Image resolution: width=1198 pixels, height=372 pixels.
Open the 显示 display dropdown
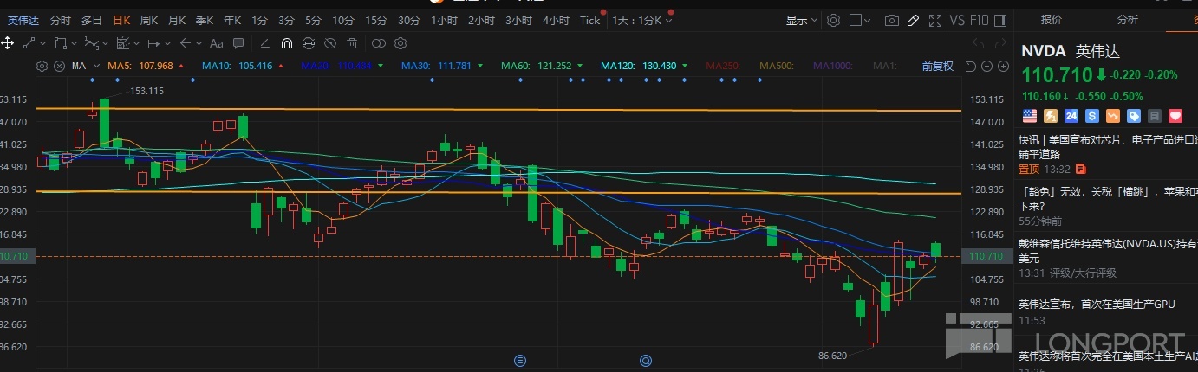[802, 20]
